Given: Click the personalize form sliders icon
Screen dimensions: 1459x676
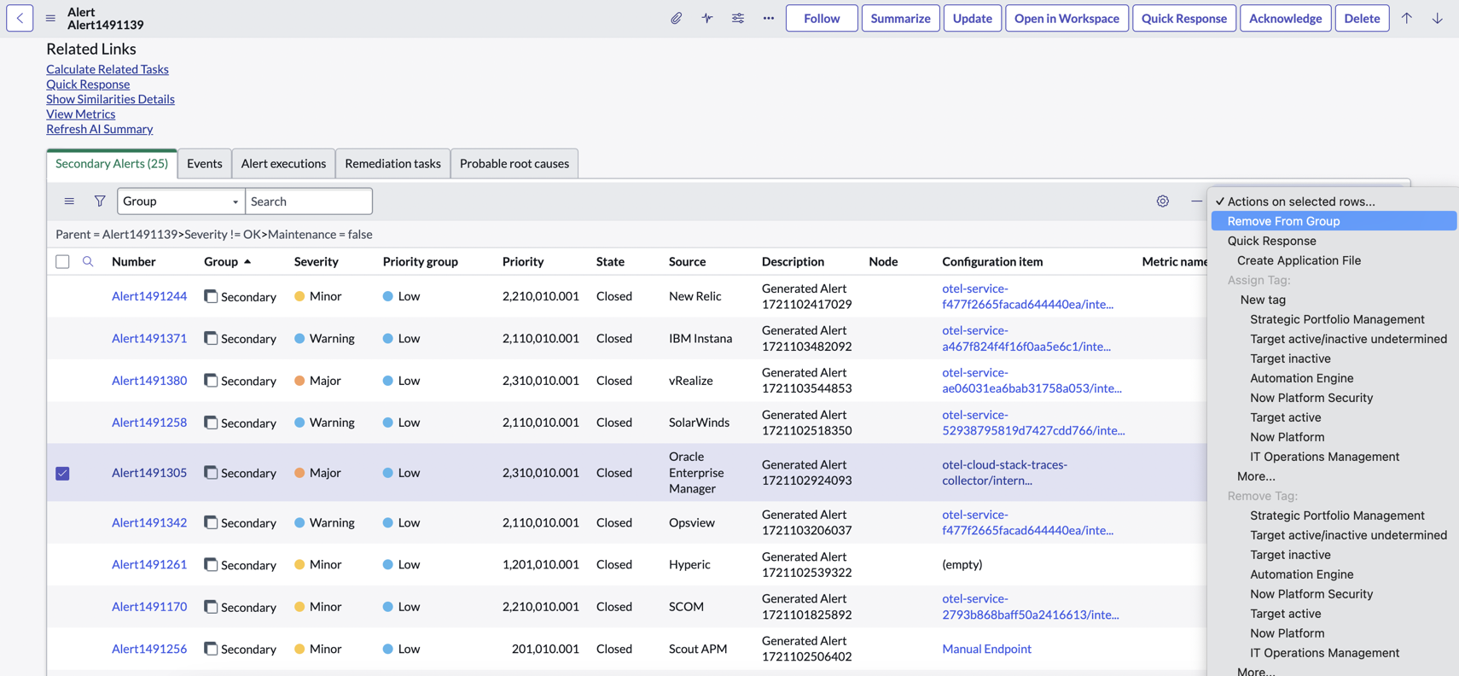Looking at the screenshot, I should pyautogui.click(x=738, y=18).
